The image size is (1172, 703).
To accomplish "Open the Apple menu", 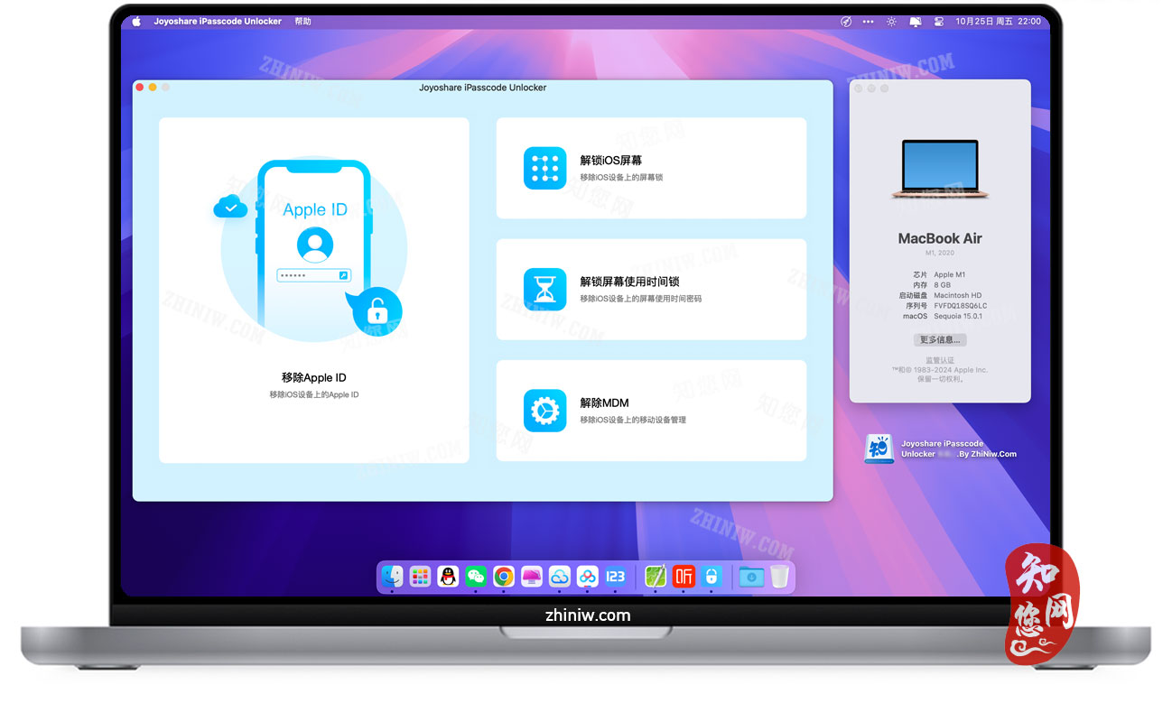I will (136, 22).
